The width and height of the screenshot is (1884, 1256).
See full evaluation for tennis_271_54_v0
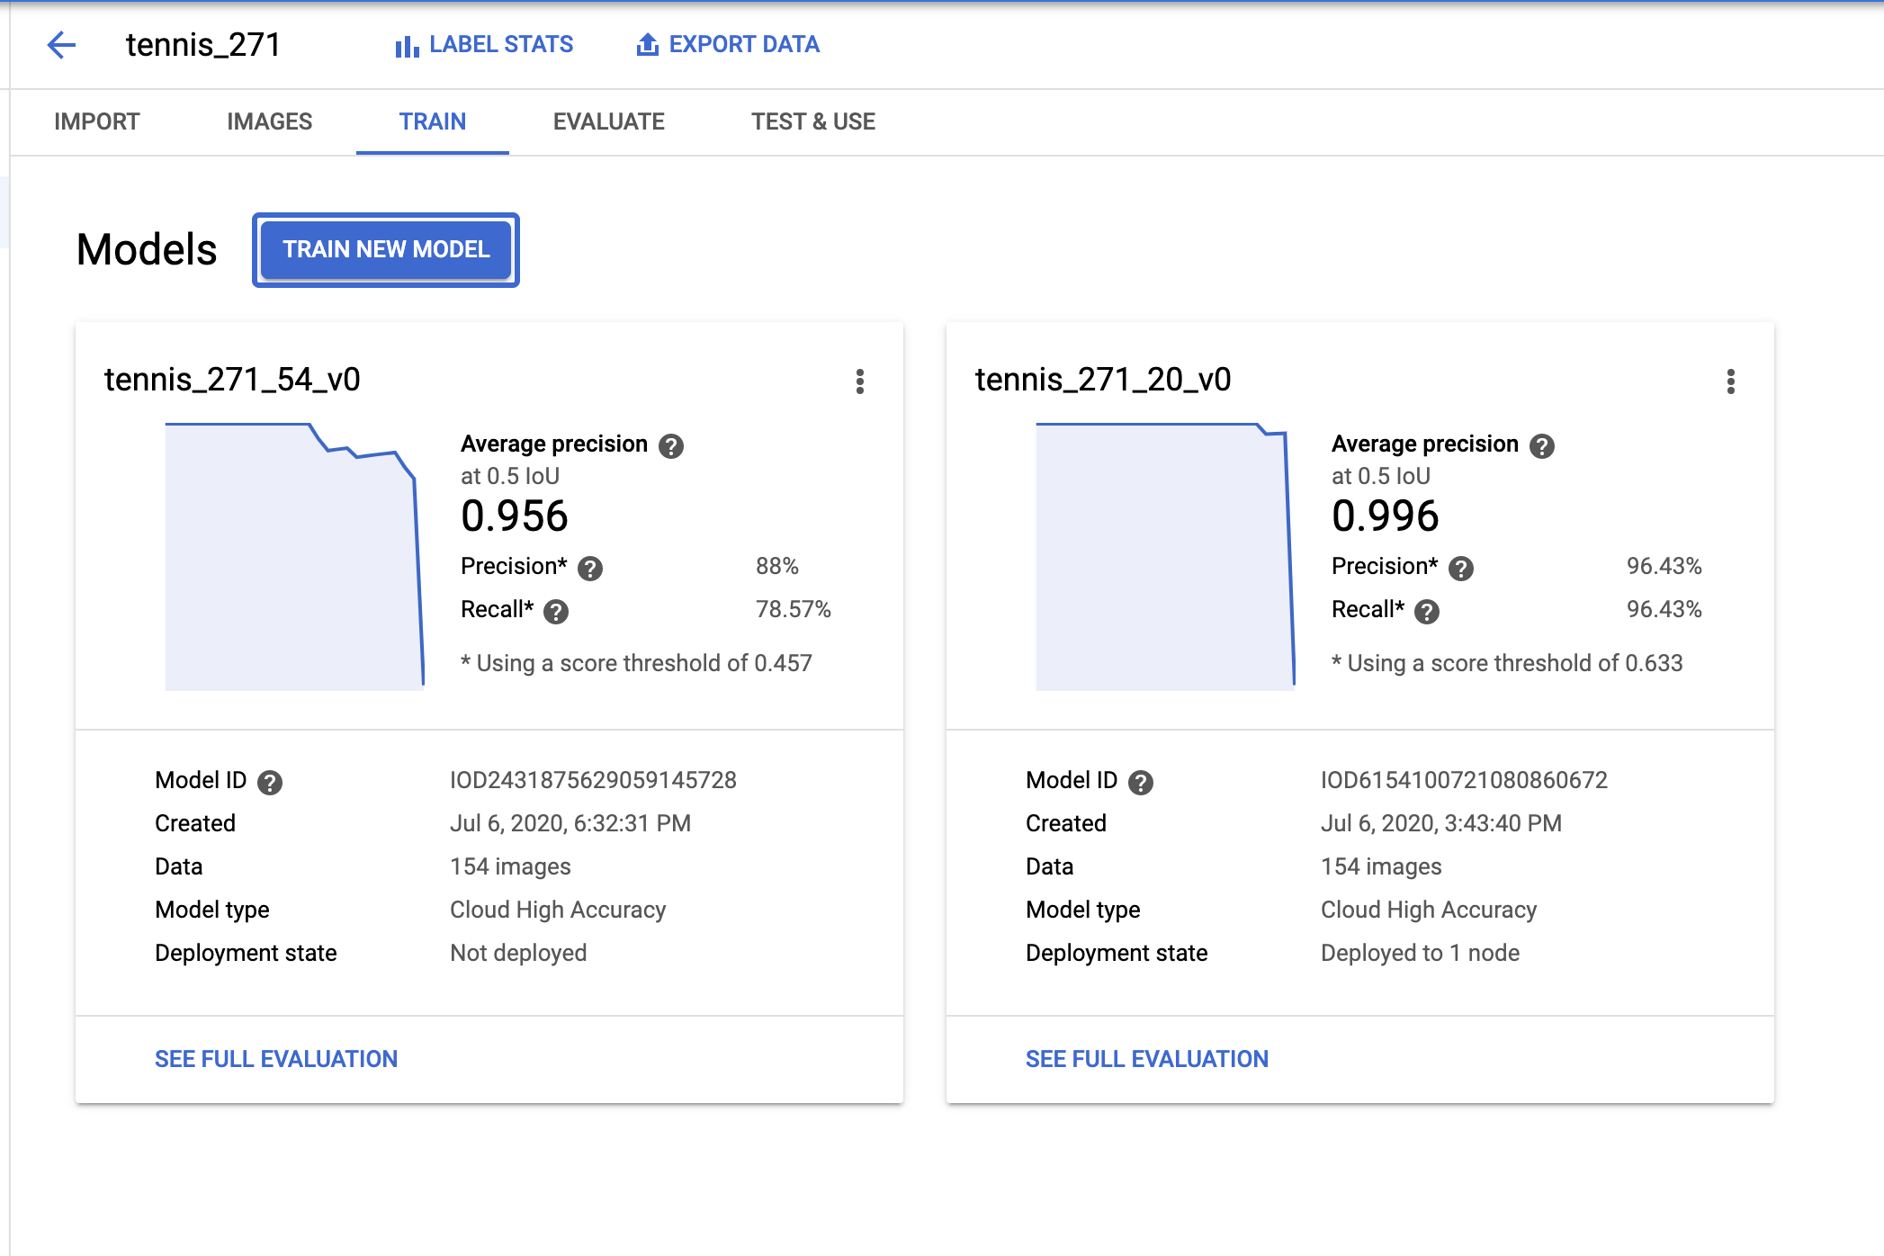click(275, 1059)
